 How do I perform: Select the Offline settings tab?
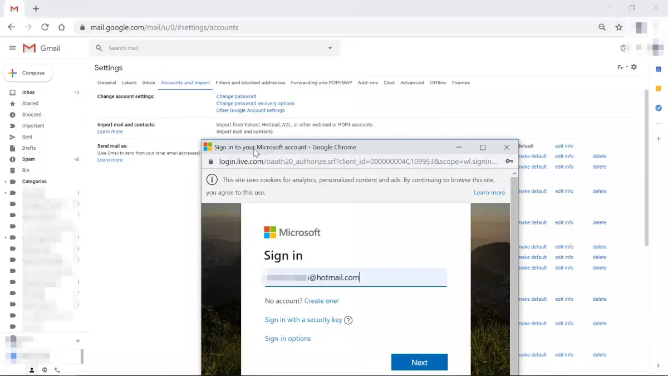[x=438, y=82]
